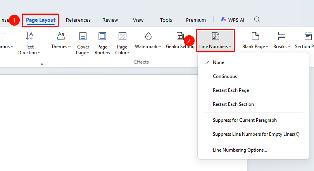Screen dimensions: 314x171
Task: Open page setup dialog launcher arrow
Action: pyautogui.click(x=42, y=64)
